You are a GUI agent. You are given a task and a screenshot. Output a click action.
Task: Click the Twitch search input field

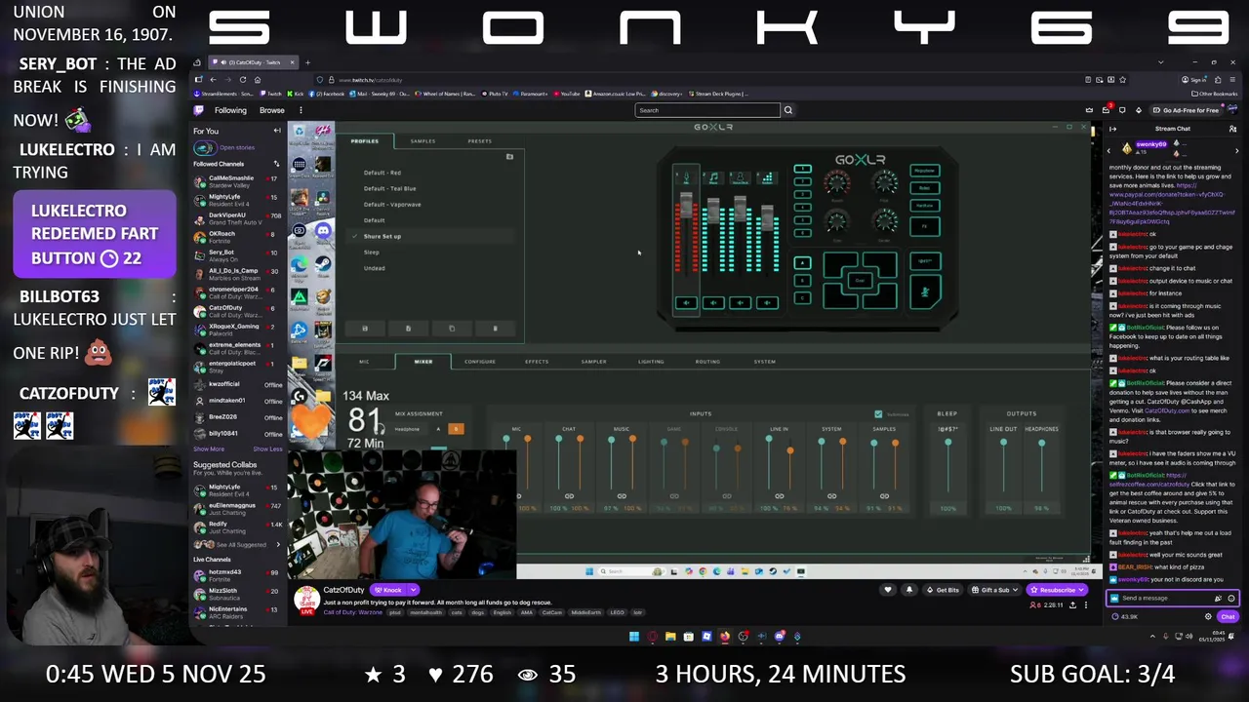707,110
